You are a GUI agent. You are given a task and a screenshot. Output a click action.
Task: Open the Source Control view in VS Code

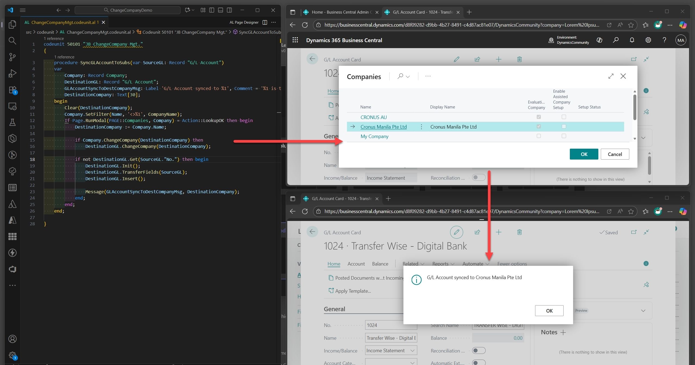(12, 57)
